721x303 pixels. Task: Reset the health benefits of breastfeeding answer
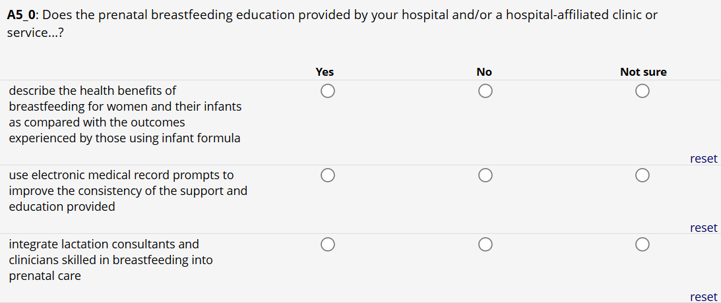[x=703, y=159]
